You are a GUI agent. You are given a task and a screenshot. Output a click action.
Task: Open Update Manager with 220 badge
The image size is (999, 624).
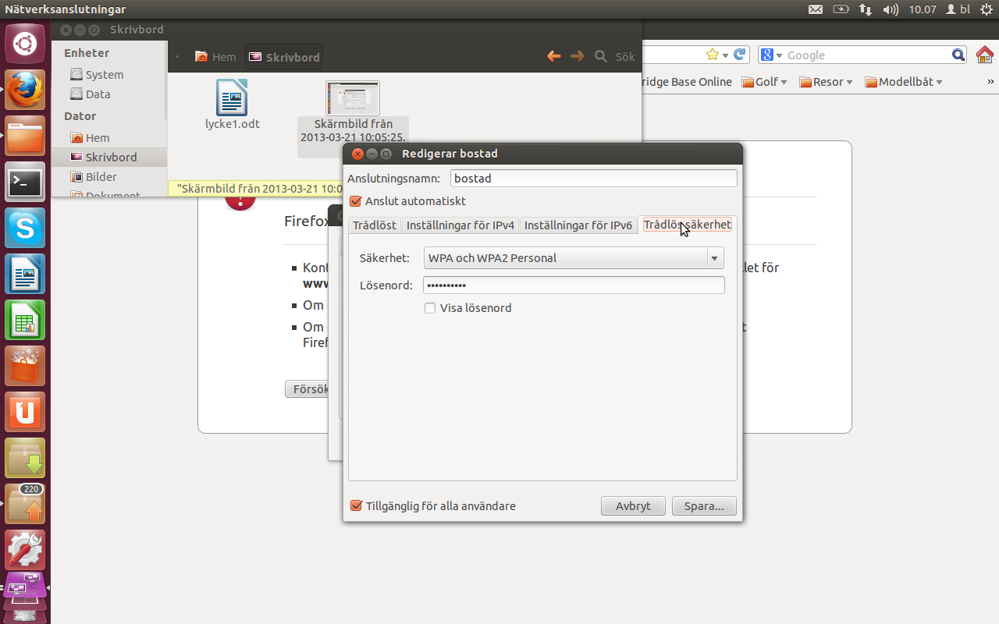[x=25, y=504]
